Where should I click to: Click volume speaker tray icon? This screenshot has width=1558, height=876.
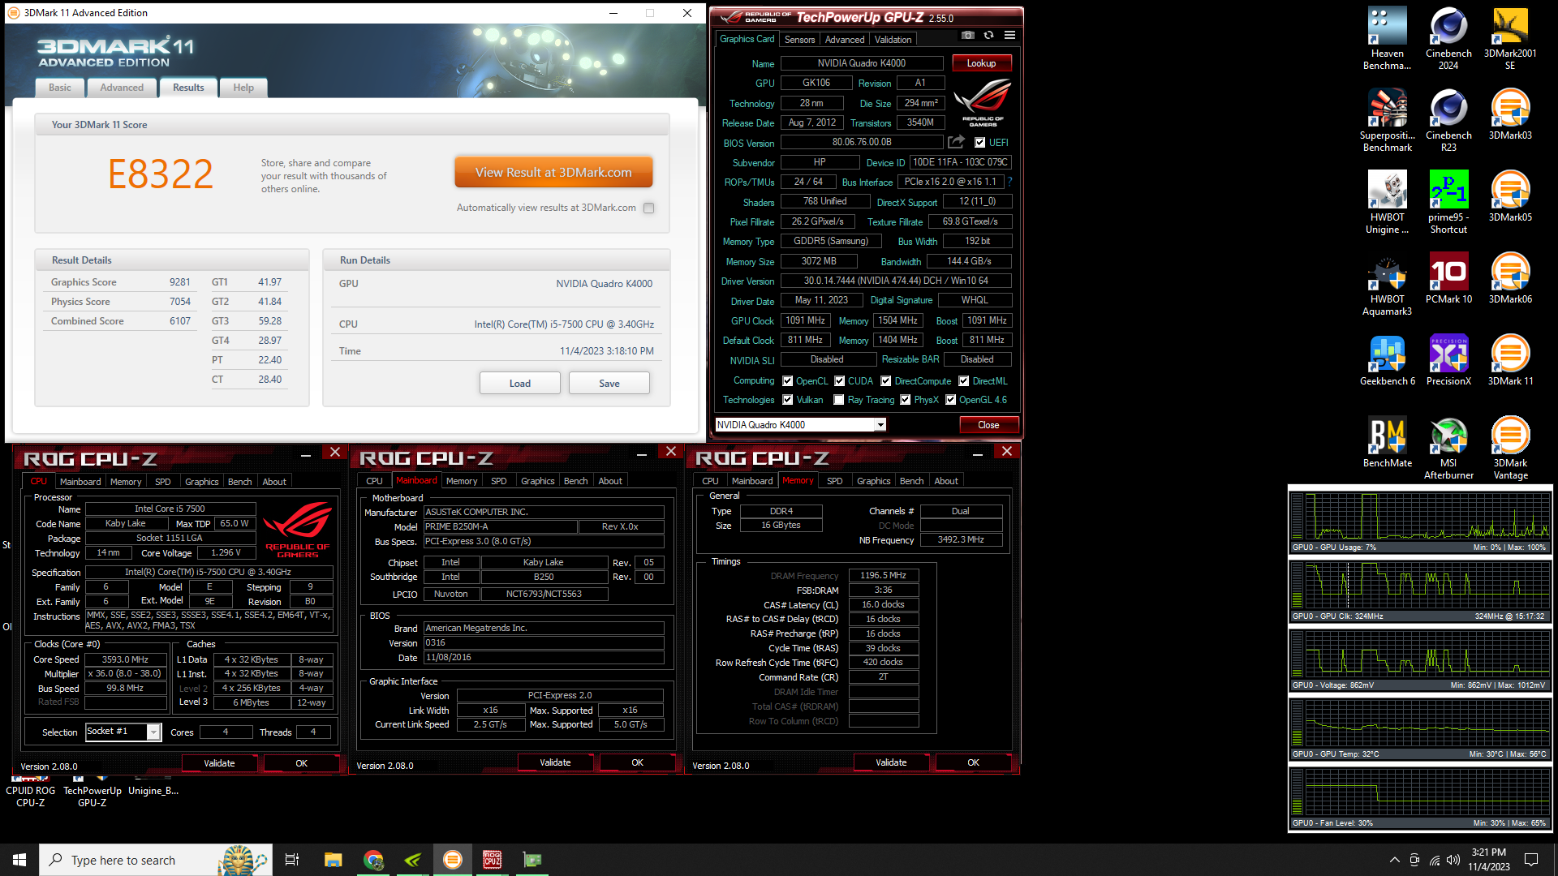pyautogui.click(x=1453, y=860)
